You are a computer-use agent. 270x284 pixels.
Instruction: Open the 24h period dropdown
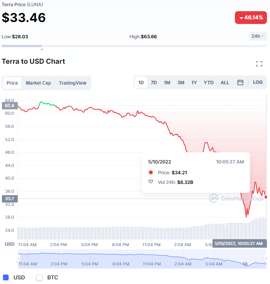tap(258, 36)
